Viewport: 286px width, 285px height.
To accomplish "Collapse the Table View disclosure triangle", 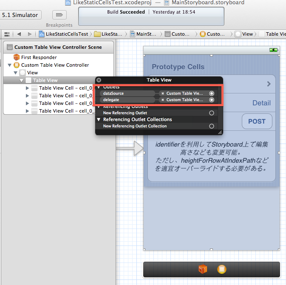I will pyautogui.click(x=22, y=80).
